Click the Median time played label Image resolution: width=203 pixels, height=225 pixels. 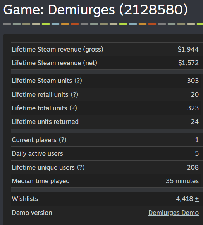(x=41, y=181)
